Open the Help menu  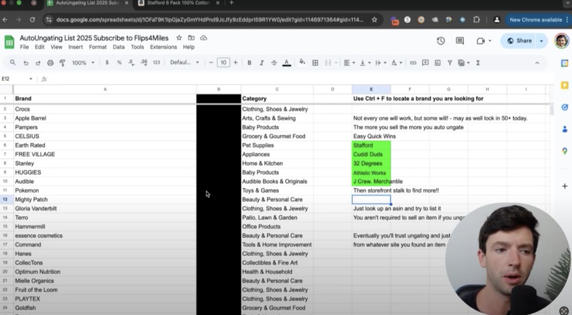click(189, 47)
